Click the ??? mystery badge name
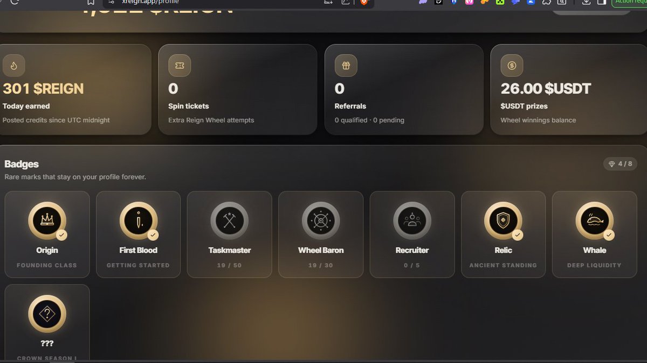The height and width of the screenshot is (363, 647). click(x=47, y=343)
